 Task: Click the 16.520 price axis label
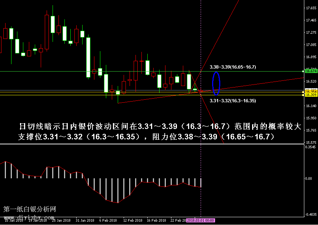[311, 81]
